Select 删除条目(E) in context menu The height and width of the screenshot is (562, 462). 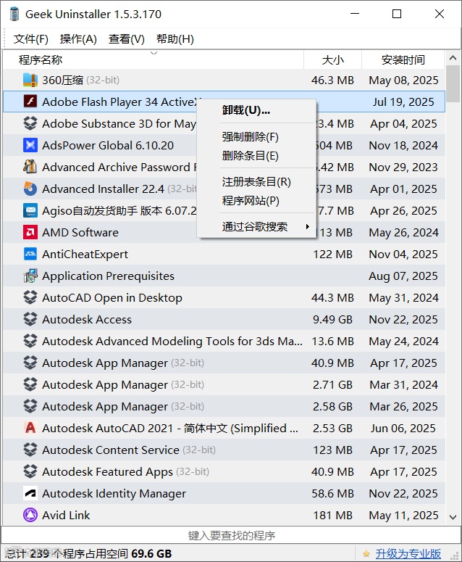(x=256, y=156)
